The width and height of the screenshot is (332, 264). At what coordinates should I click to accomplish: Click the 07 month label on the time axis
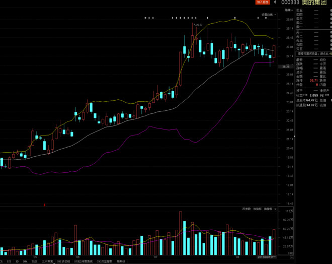click(156, 257)
